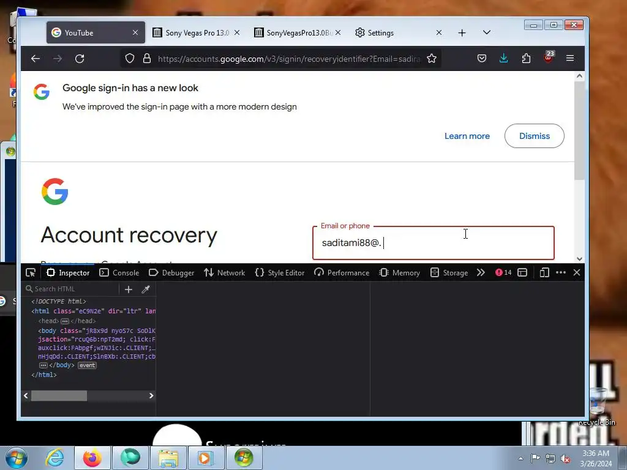The height and width of the screenshot is (470, 627).
Task: Show site security padlock info
Action: coord(147,59)
